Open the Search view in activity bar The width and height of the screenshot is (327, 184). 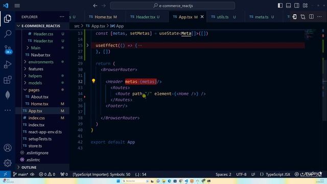pos(8,34)
